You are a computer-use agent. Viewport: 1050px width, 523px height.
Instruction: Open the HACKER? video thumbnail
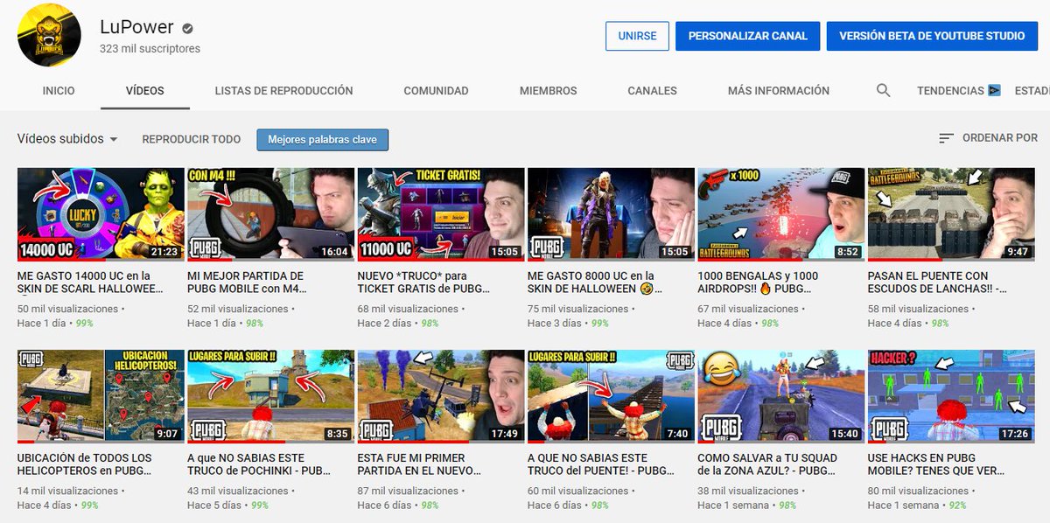click(951, 396)
